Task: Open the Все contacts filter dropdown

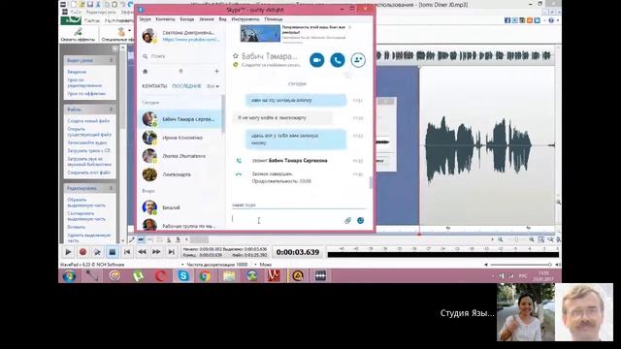Action: (213, 86)
